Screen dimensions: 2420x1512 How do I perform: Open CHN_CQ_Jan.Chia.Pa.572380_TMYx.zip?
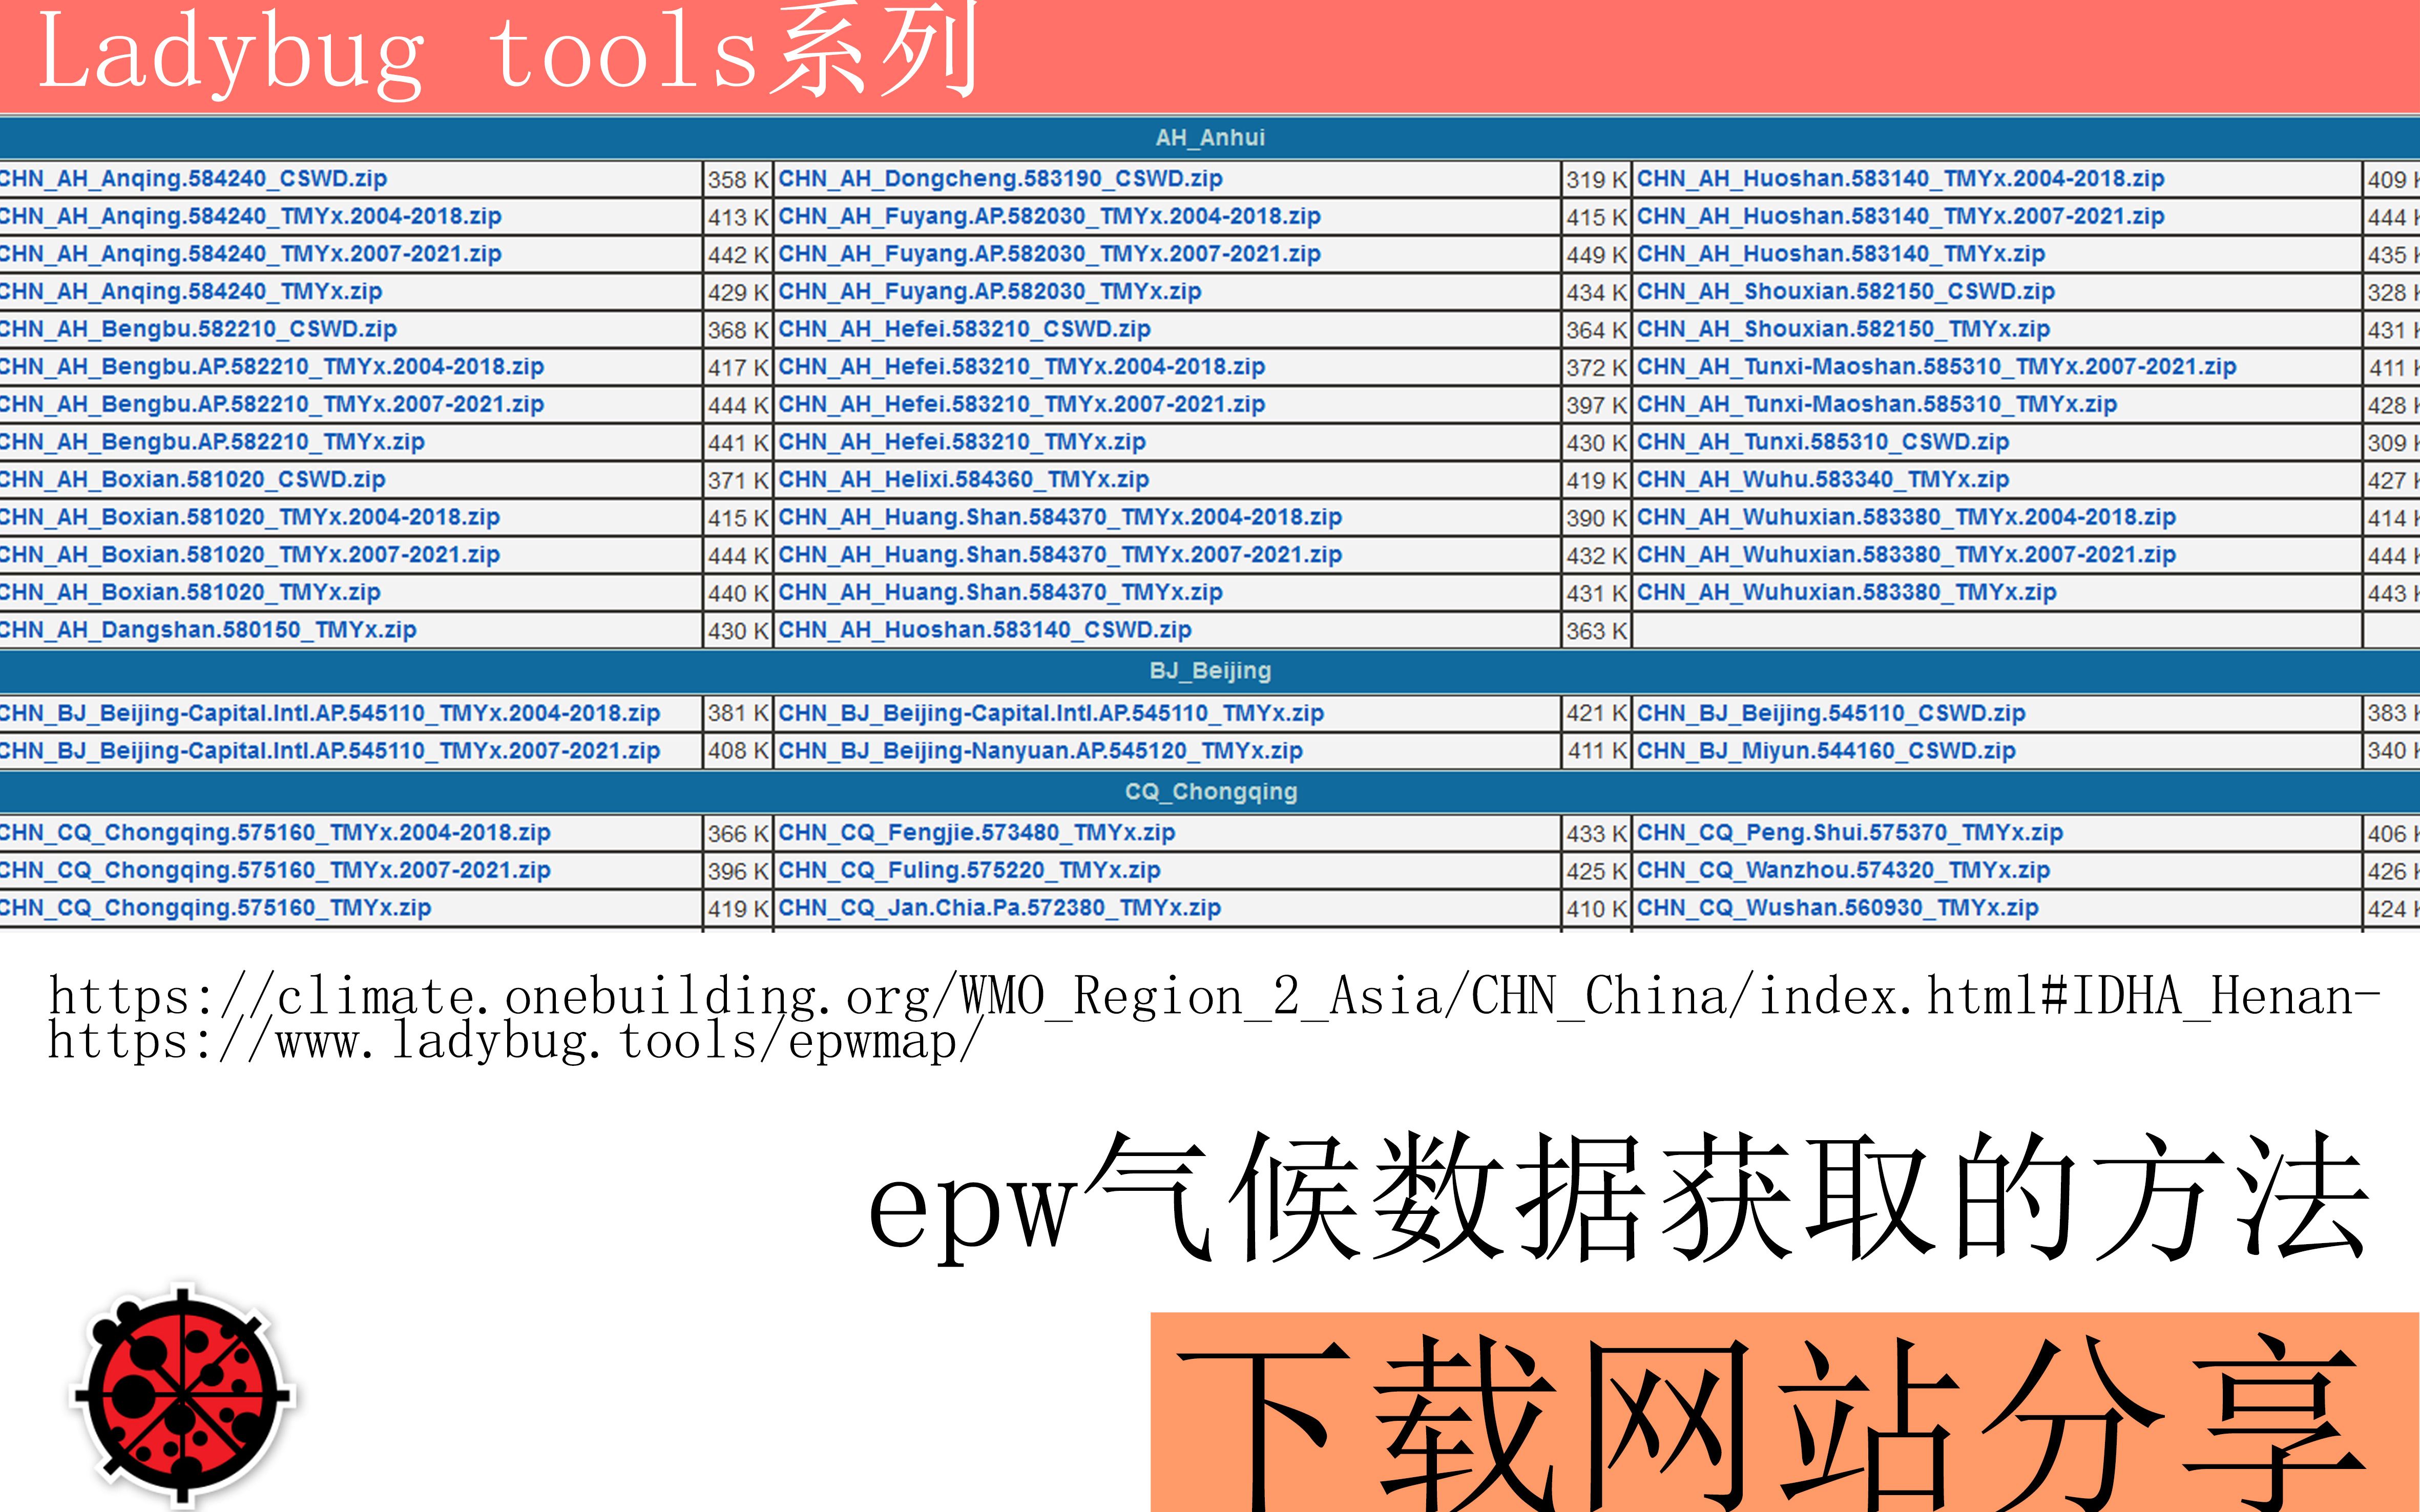(x=1000, y=908)
